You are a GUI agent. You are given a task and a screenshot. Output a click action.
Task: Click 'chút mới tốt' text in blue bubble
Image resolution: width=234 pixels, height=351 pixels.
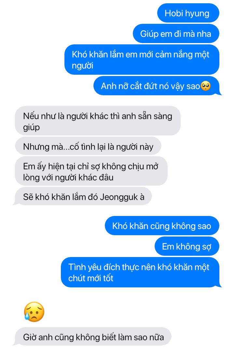pos(91,278)
